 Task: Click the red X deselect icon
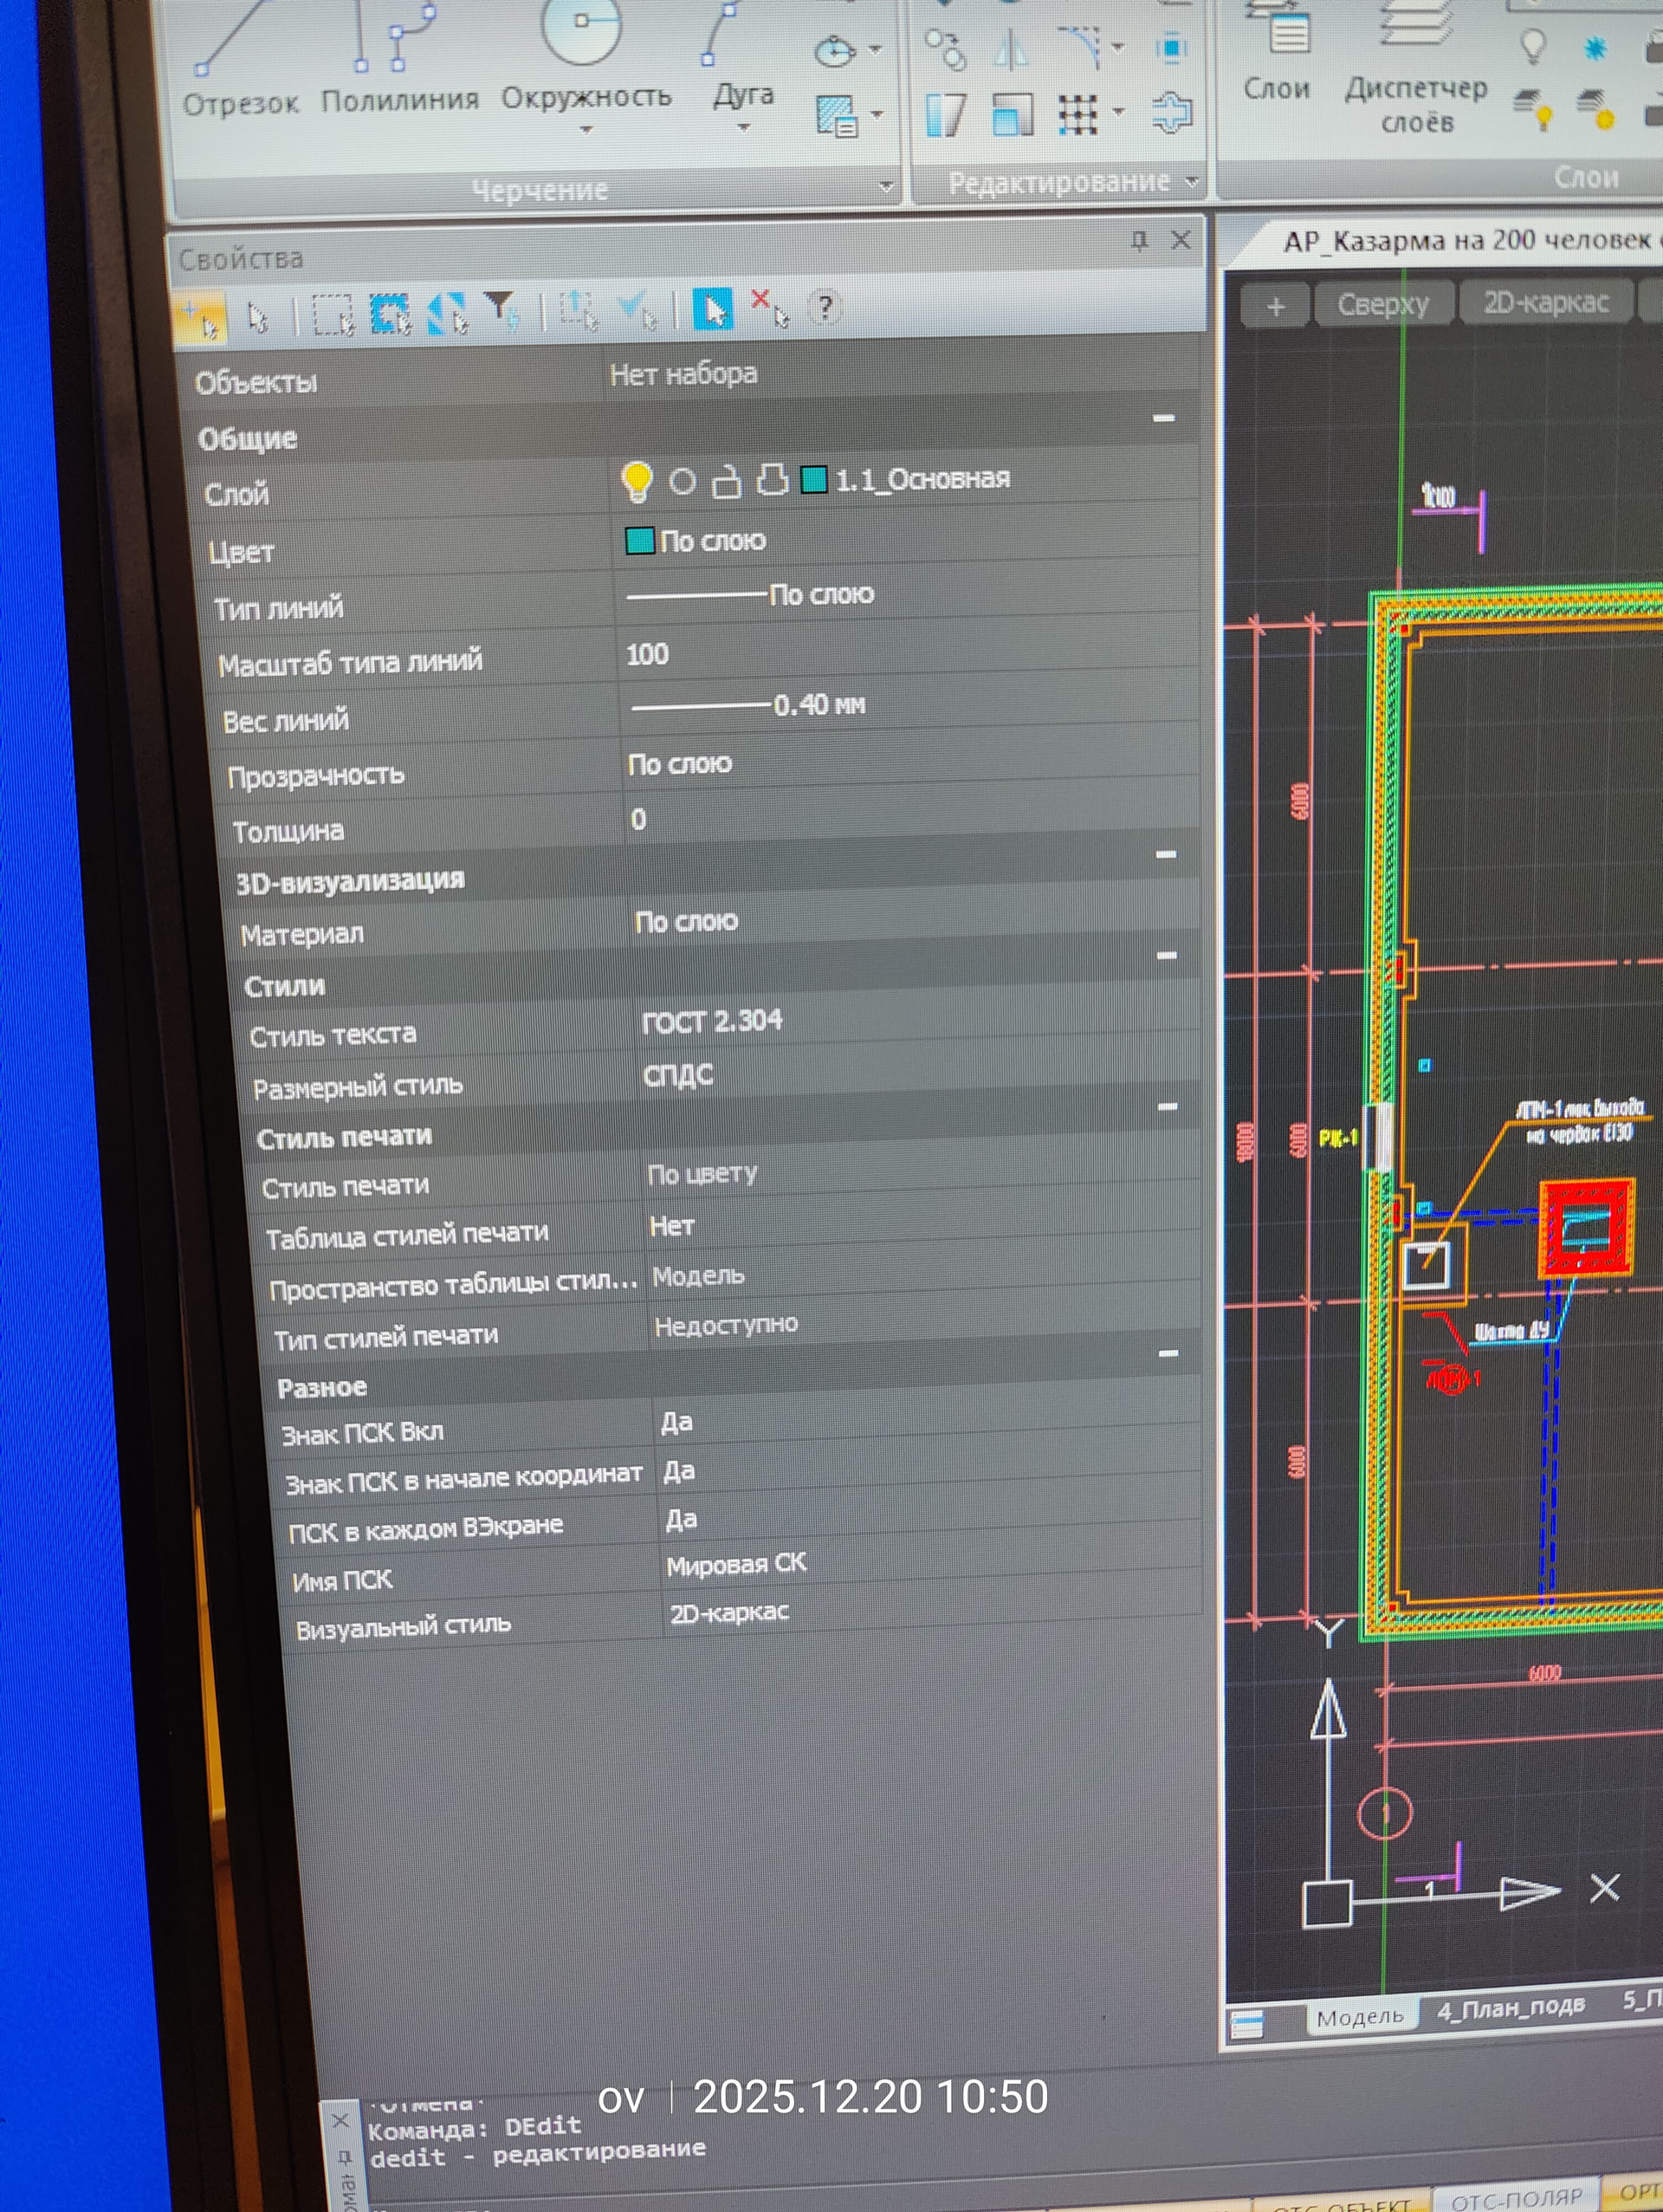click(x=767, y=306)
